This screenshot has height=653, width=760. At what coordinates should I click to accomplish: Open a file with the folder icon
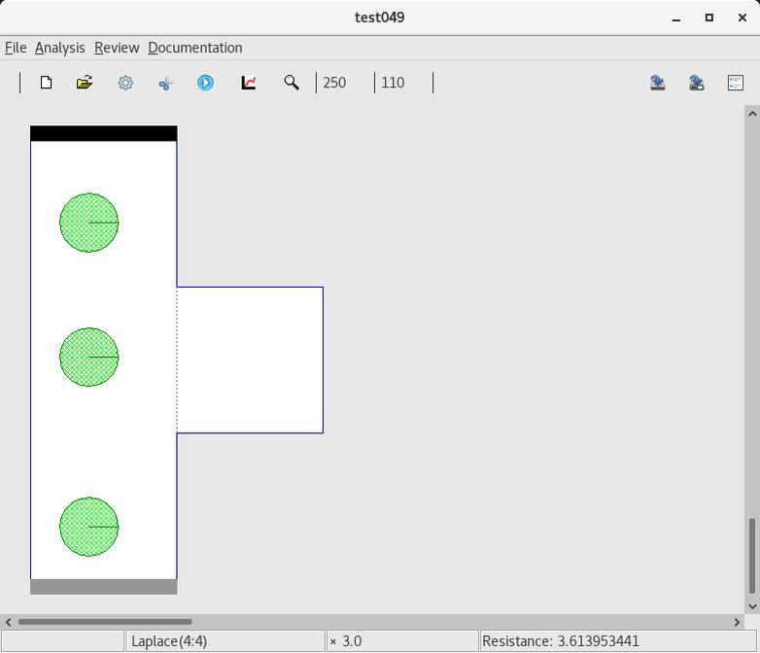[85, 83]
